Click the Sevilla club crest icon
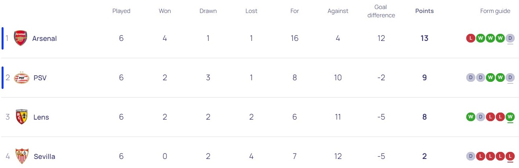Viewport: 519px width, 168px height. click(22, 157)
